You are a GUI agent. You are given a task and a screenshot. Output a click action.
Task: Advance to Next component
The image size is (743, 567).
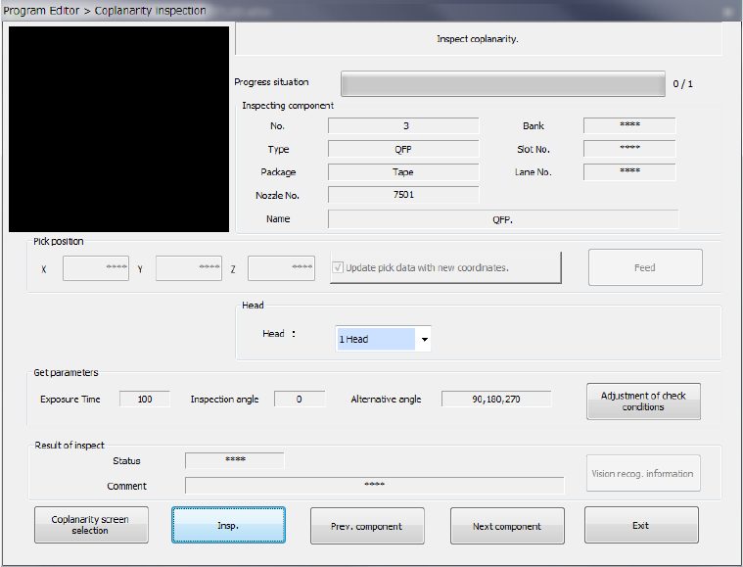(x=506, y=525)
